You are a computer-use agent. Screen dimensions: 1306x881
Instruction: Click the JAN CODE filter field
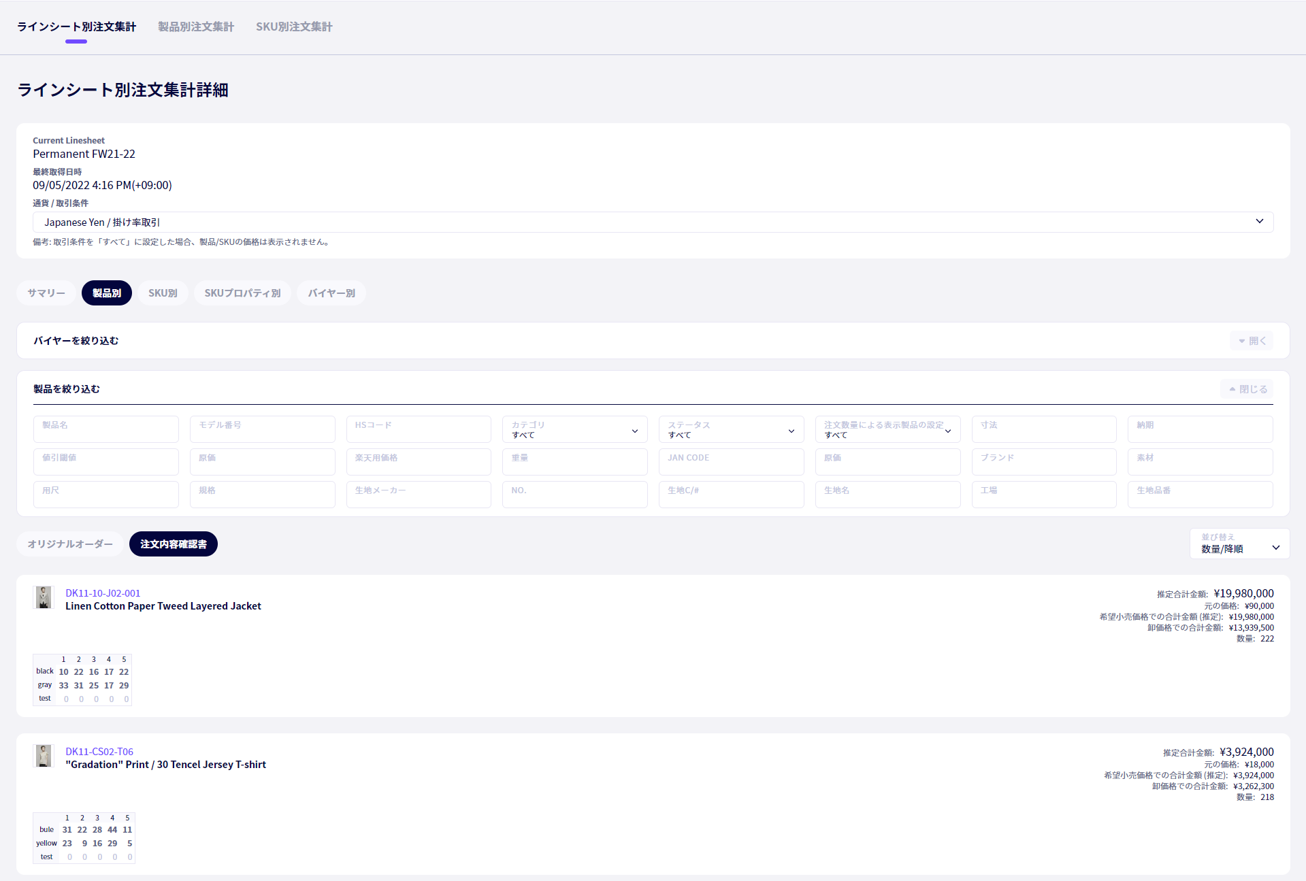732,462
